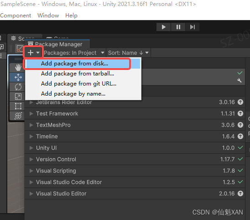
Task: Select the Hand view tool
Action: click(18, 68)
